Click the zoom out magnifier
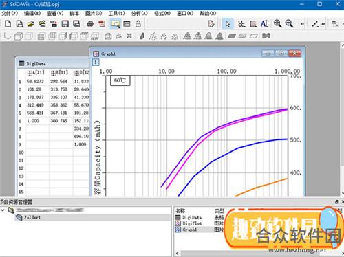Screen dimensions: 344x257 (x=289, y=23)
